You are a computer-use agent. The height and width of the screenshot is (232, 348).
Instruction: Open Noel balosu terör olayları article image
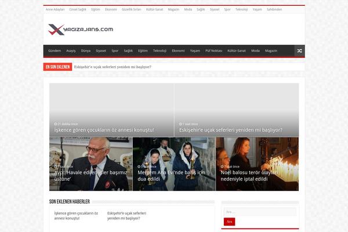(x=257, y=164)
